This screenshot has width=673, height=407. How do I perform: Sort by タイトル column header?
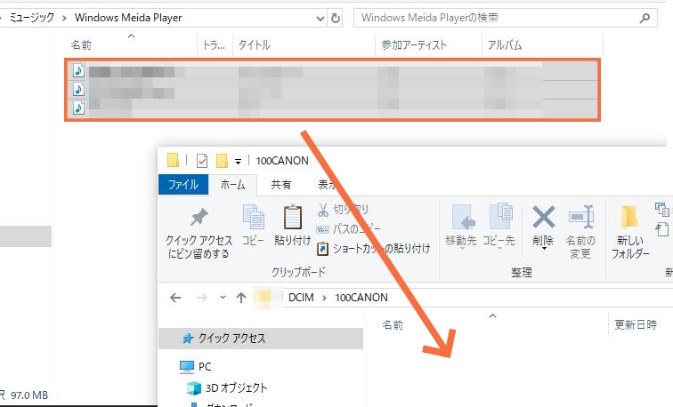click(x=254, y=45)
